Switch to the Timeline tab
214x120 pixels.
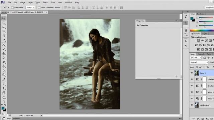[16, 119]
